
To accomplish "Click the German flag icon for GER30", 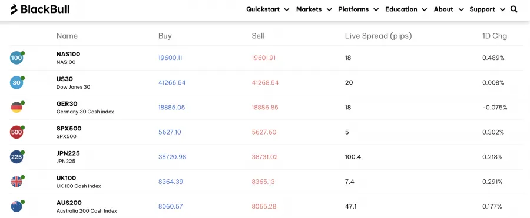I will coord(16,108).
